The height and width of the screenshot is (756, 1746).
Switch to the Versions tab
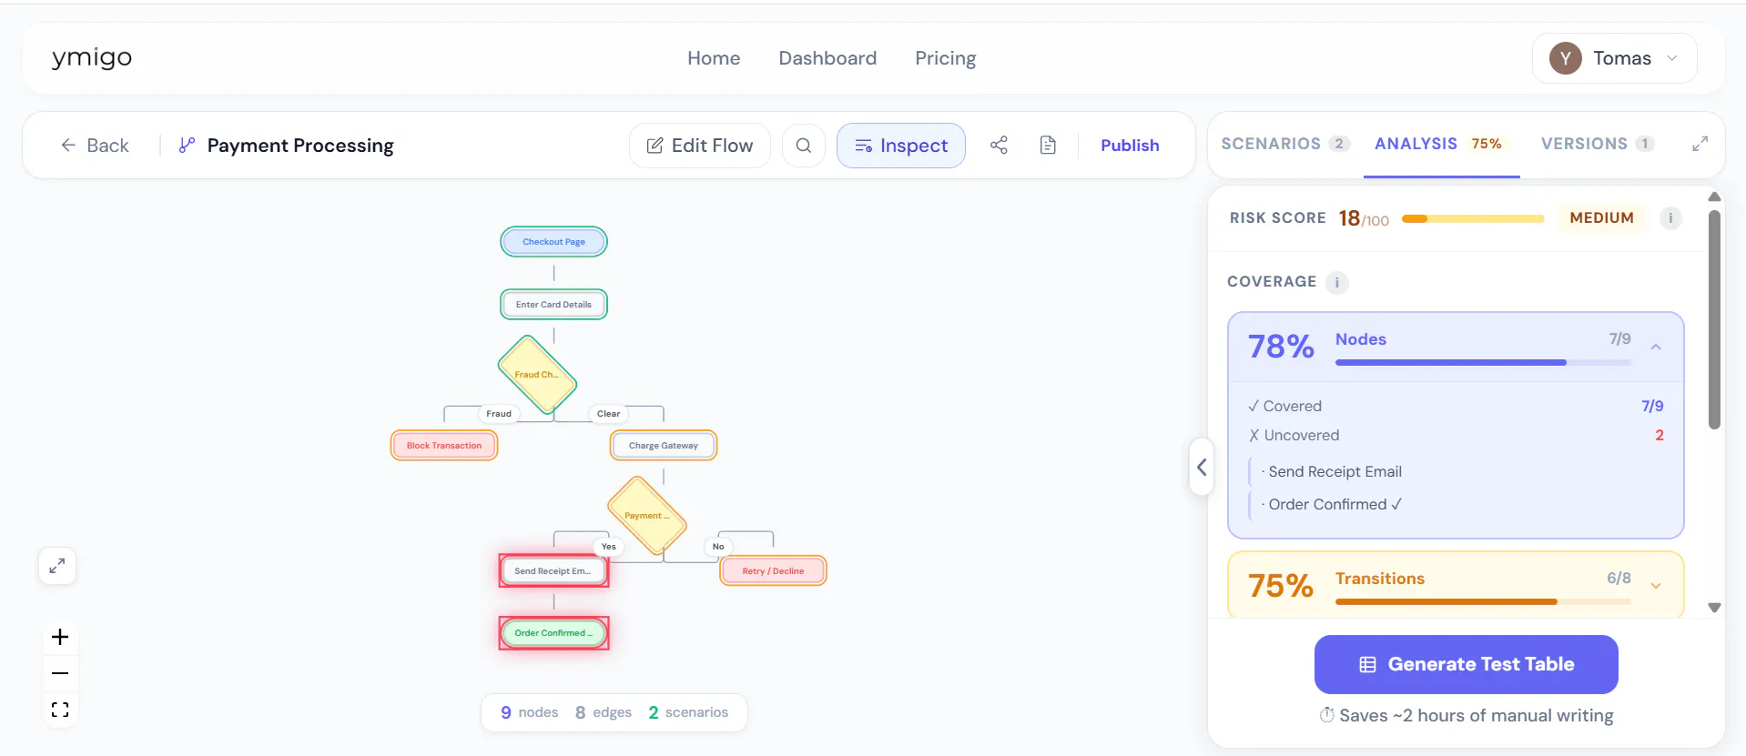click(x=1597, y=144)
